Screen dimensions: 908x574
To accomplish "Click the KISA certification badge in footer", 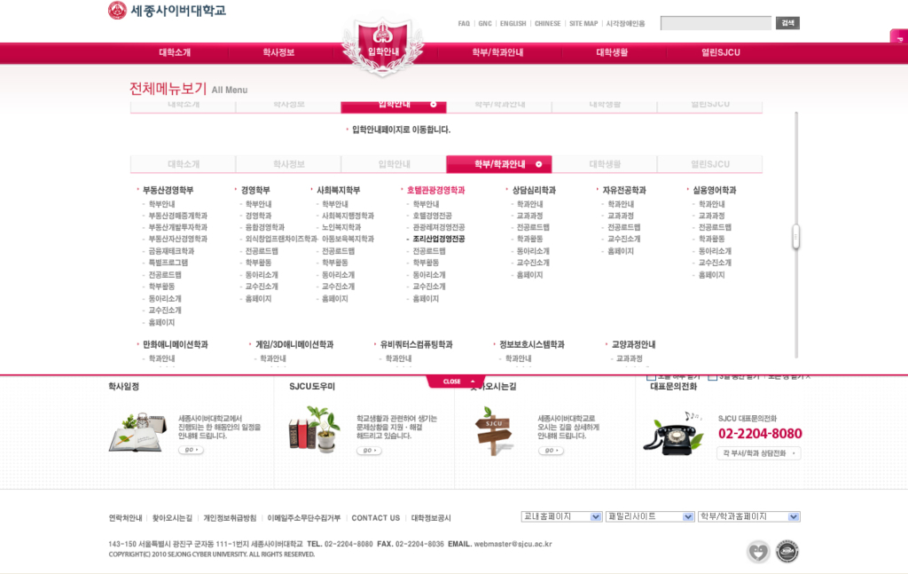I will coord(787,552).
